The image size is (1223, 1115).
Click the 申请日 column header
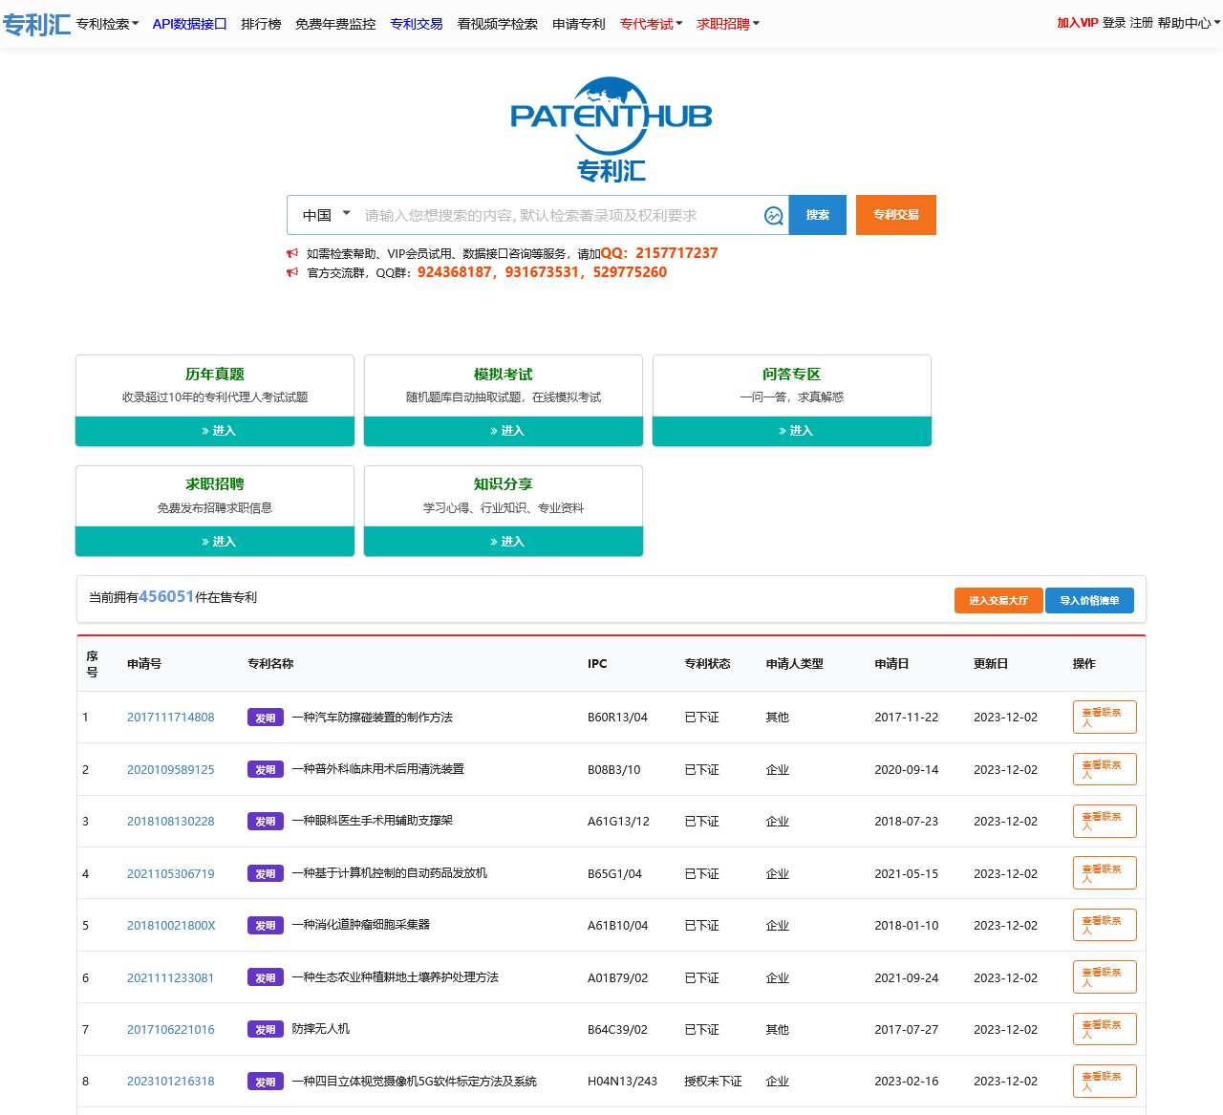pos(891,664)
